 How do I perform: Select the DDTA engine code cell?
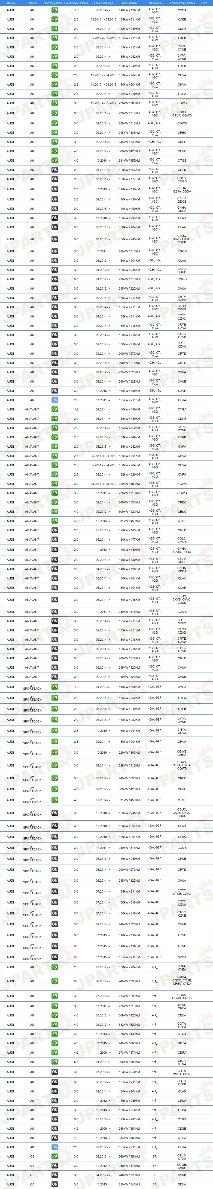pyautogui.click(x=182, y=1043)
